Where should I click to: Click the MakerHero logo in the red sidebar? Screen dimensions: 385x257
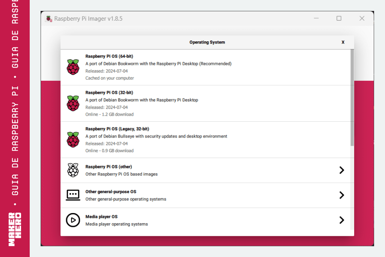[x=15, y=229]
